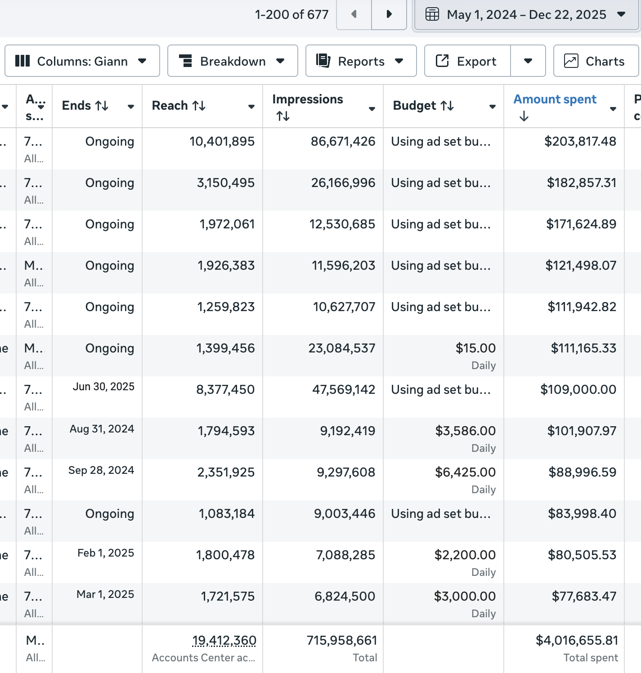The height and width of the screenshot is (673, 641).
Task: Select the $203,817.48 amount spent cell
Action: [x=580, y=142]
